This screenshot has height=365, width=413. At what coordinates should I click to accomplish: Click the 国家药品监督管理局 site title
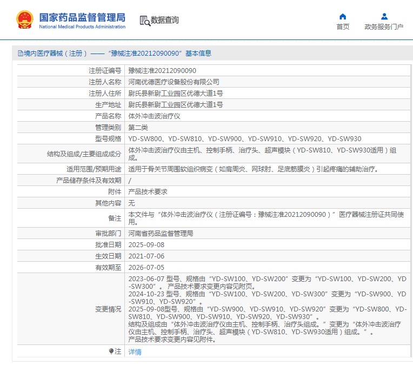point(82,16)
